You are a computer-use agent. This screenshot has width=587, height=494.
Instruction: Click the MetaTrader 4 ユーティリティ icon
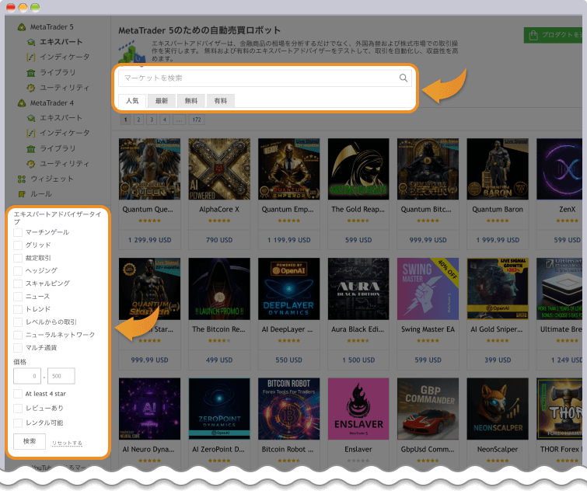(x=31, y=164)
